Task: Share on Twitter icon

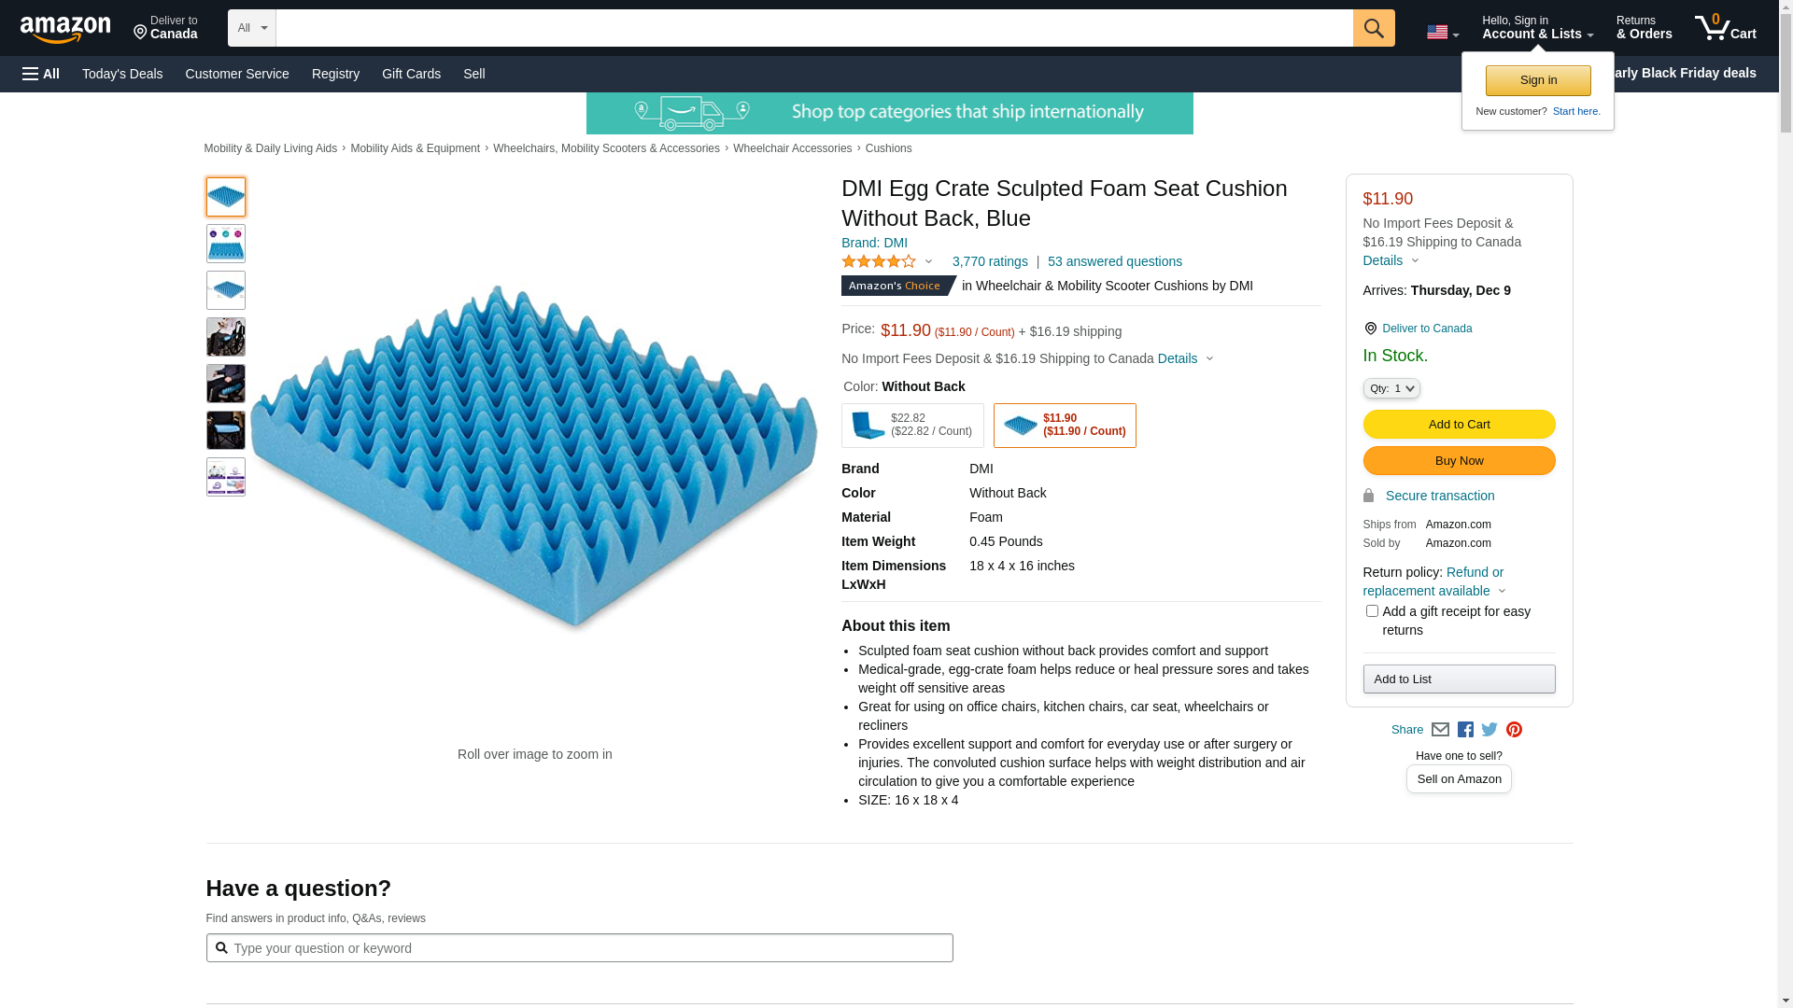Action: [x=1489, y=730]
